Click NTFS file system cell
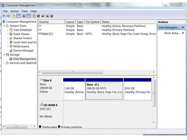 coord(89,34)
